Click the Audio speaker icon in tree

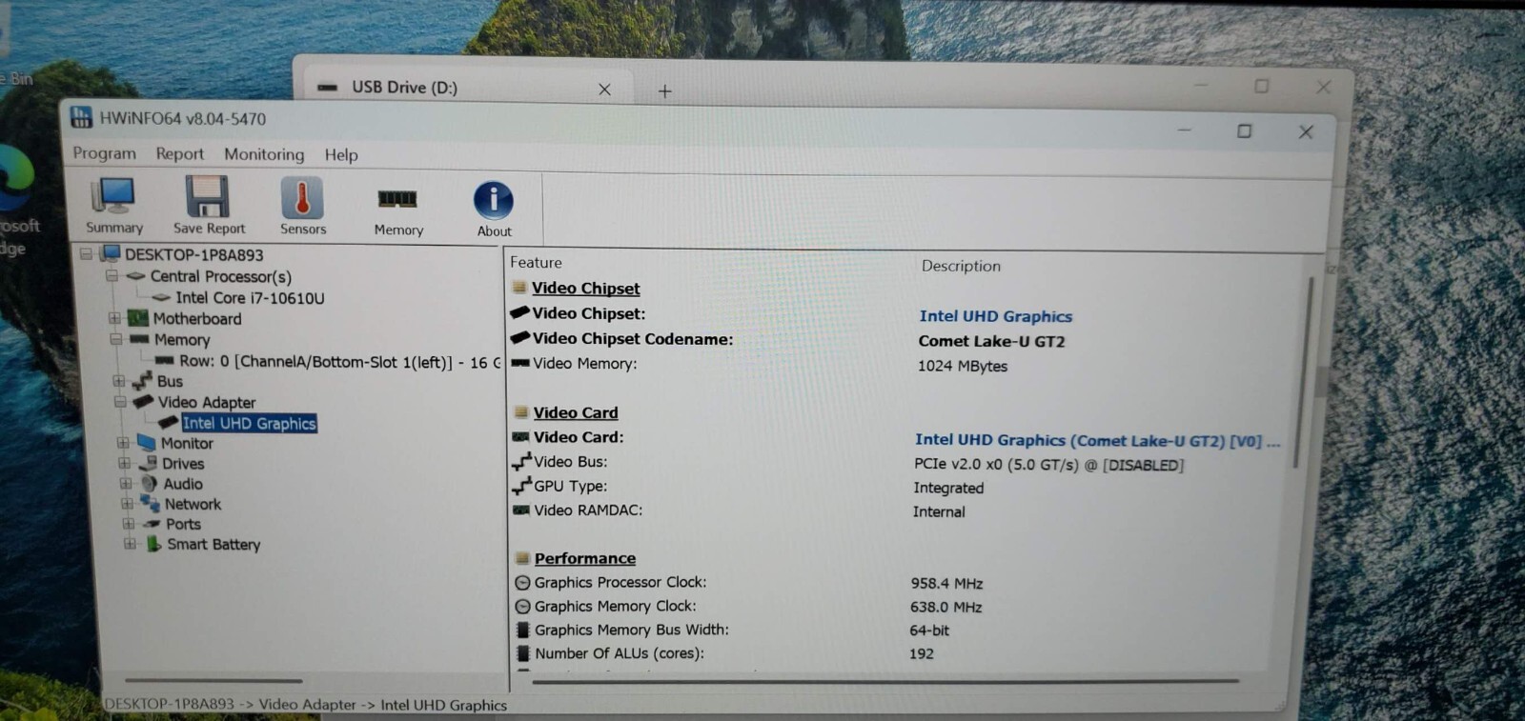coord(150,483)
